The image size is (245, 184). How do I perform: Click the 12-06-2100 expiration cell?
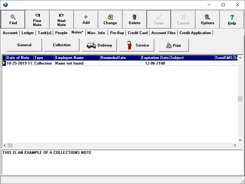[155, 63]
